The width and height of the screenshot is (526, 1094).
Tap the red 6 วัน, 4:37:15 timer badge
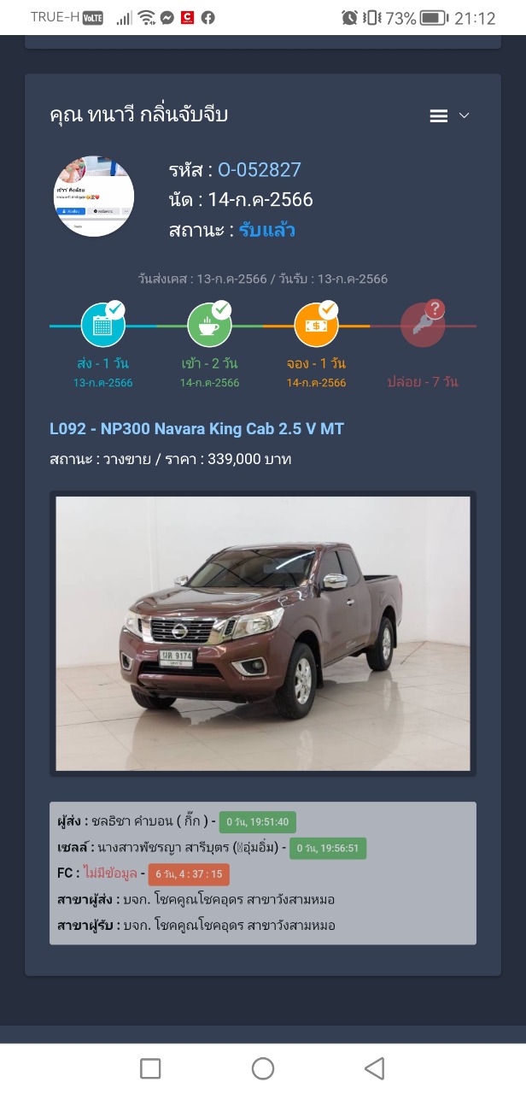click(189, 874)
